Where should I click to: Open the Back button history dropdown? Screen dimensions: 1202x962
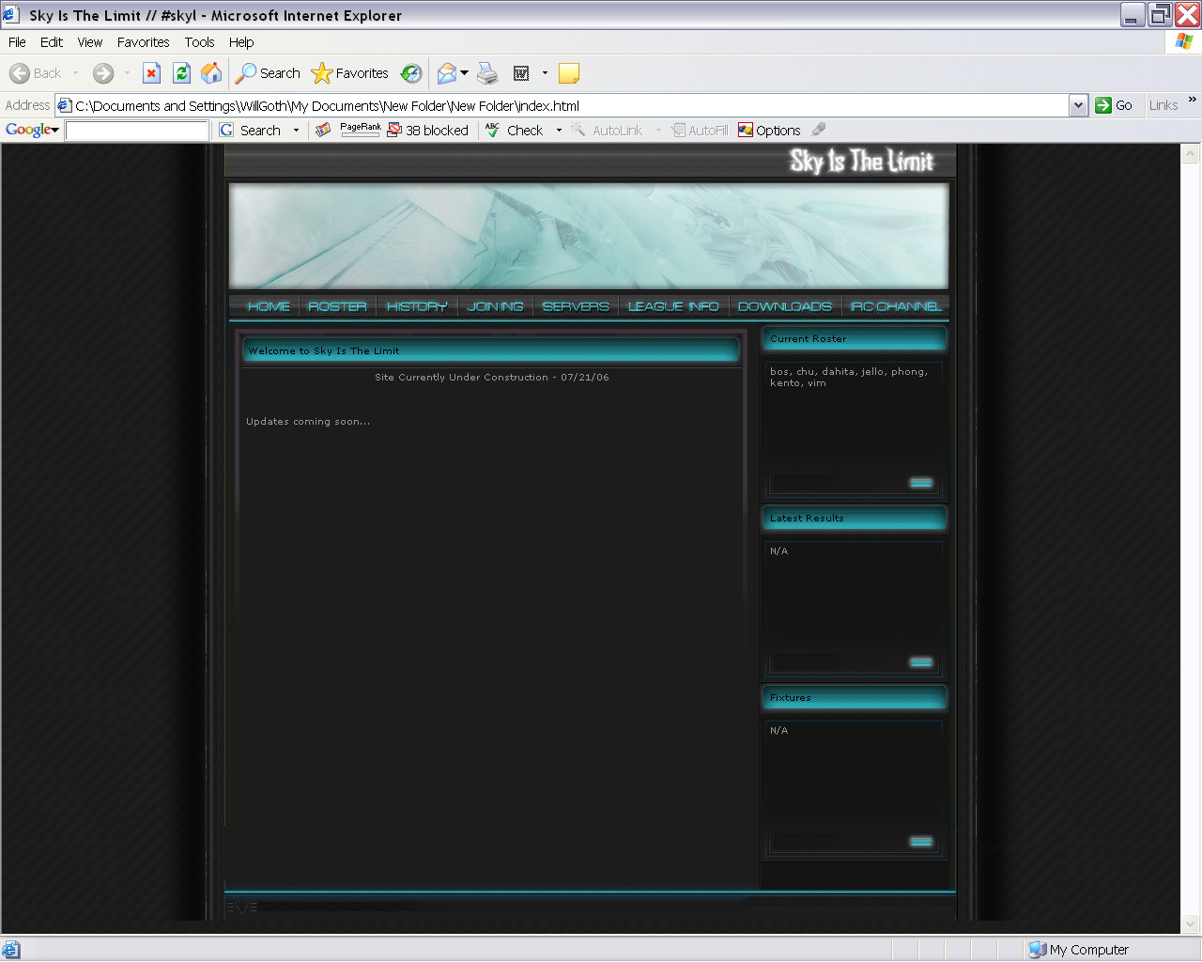[76, 73]
